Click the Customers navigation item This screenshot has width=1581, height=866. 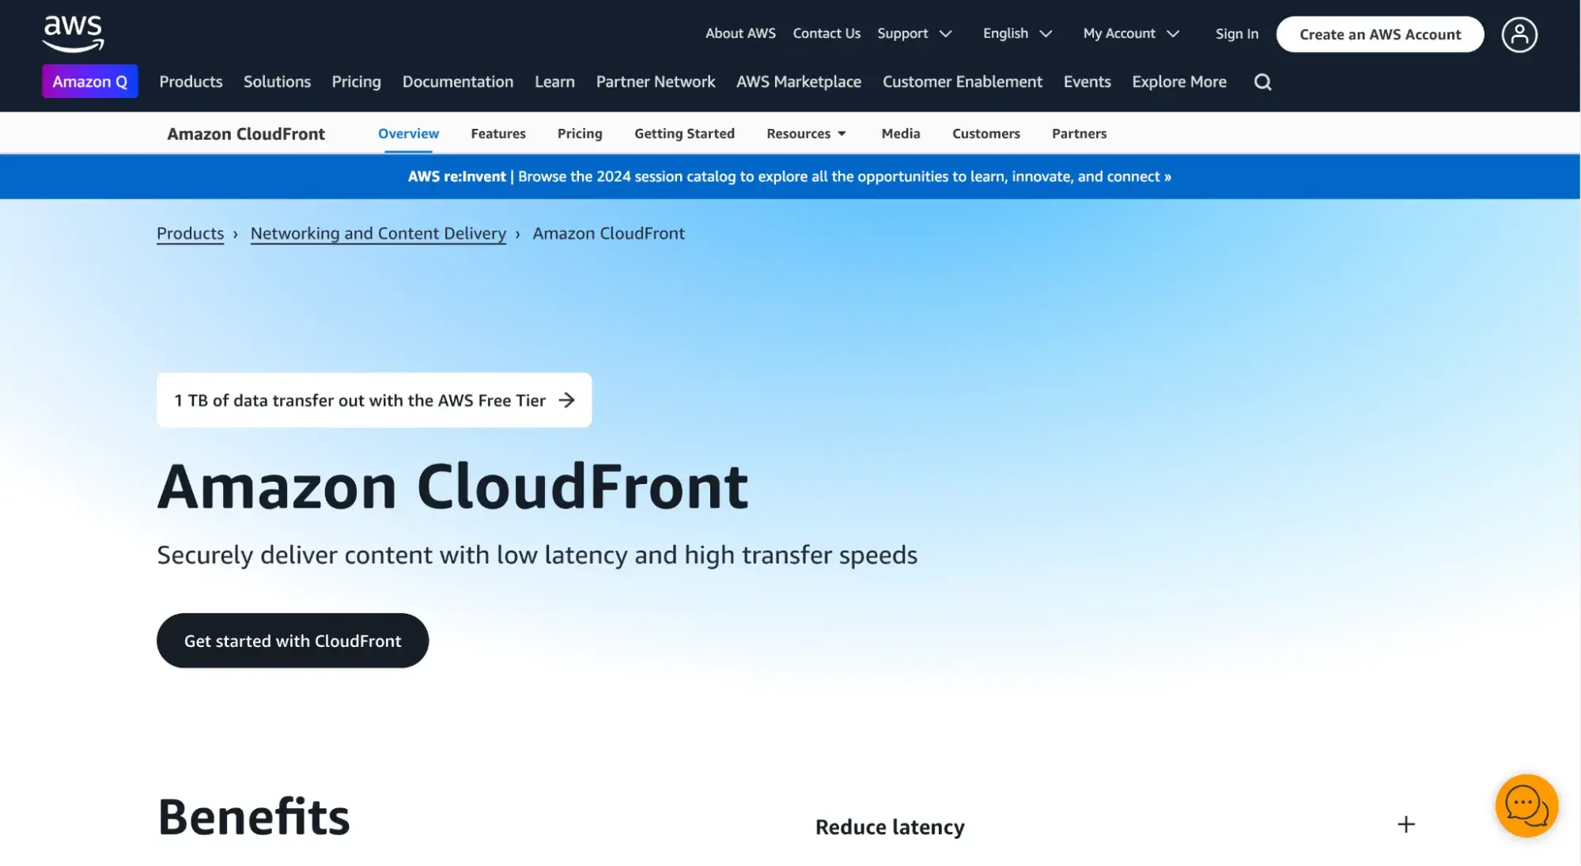tap(986, 132)
